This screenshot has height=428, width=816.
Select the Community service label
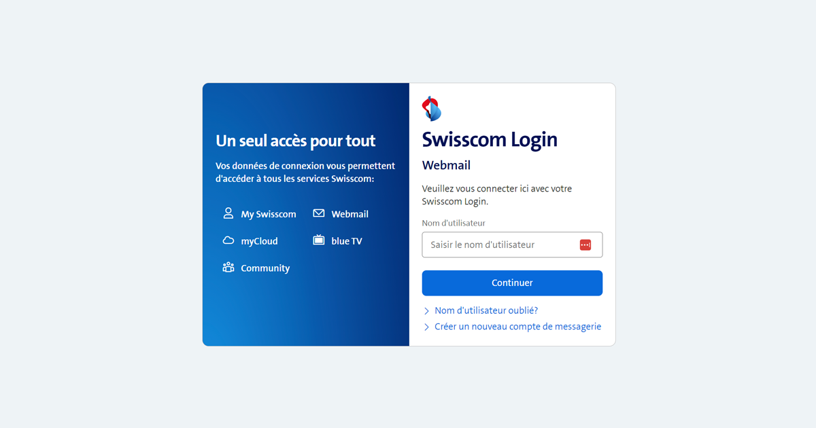[265, 268]
